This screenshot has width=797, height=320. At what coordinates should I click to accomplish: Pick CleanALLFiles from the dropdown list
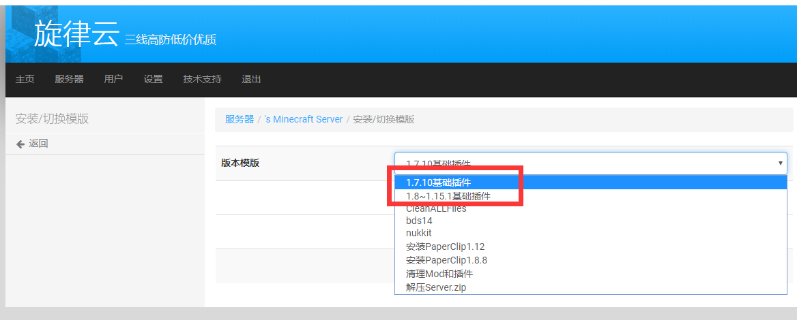[x=436, y=208]
